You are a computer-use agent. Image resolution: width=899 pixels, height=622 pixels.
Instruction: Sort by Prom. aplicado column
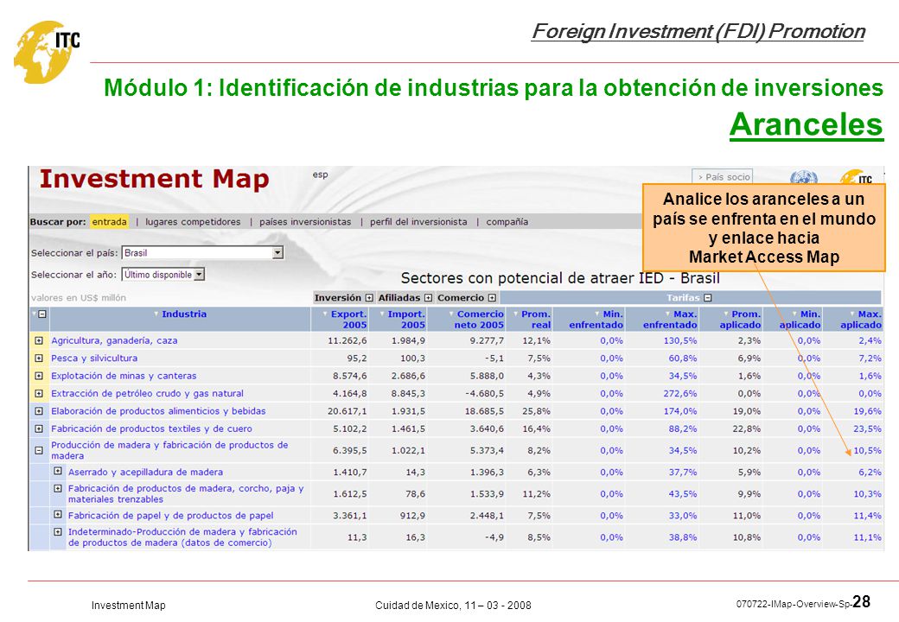tap(740, 320)
